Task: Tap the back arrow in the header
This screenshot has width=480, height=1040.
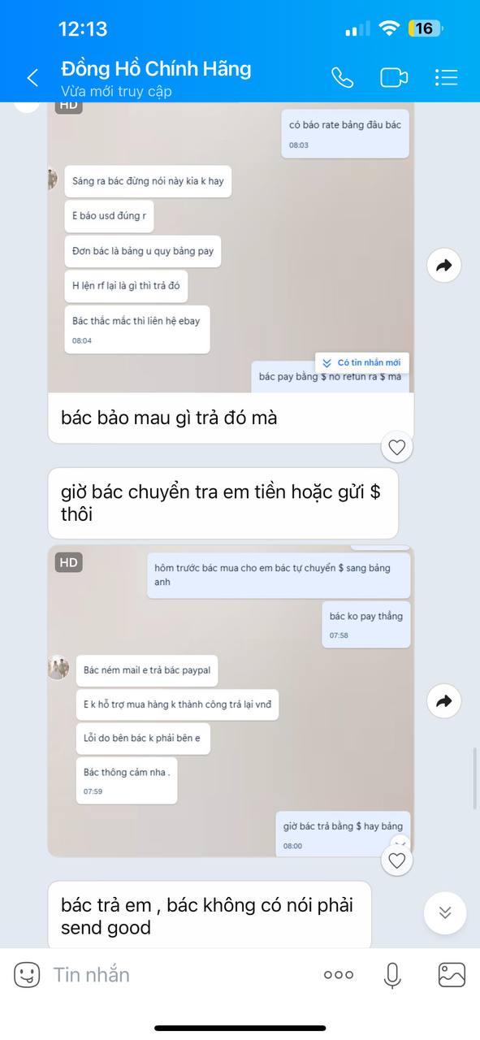Action: coord(32,78)
